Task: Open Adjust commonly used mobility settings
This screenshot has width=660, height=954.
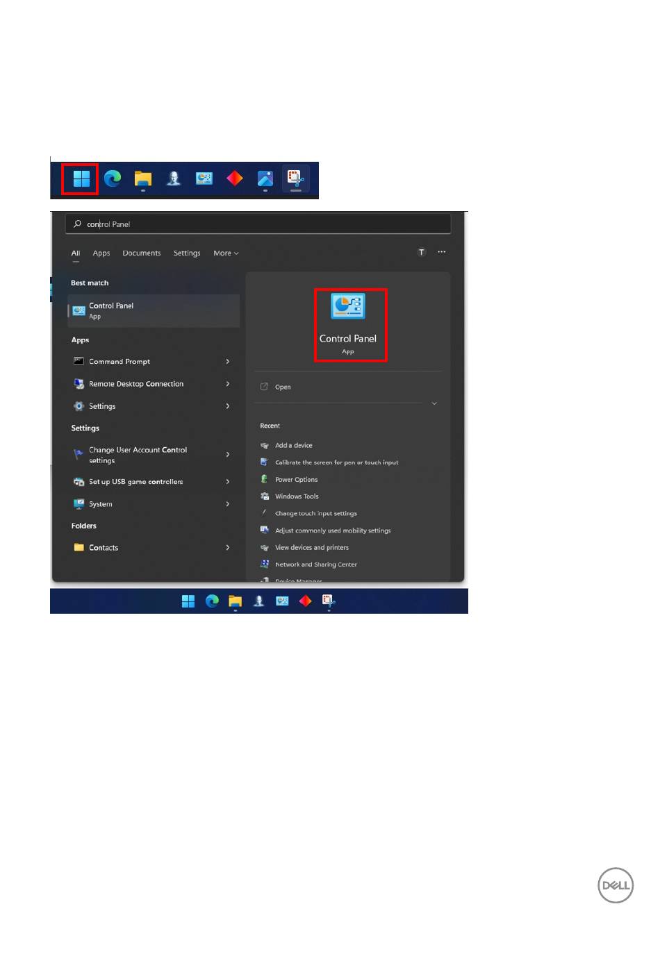Action: [333, 530]
